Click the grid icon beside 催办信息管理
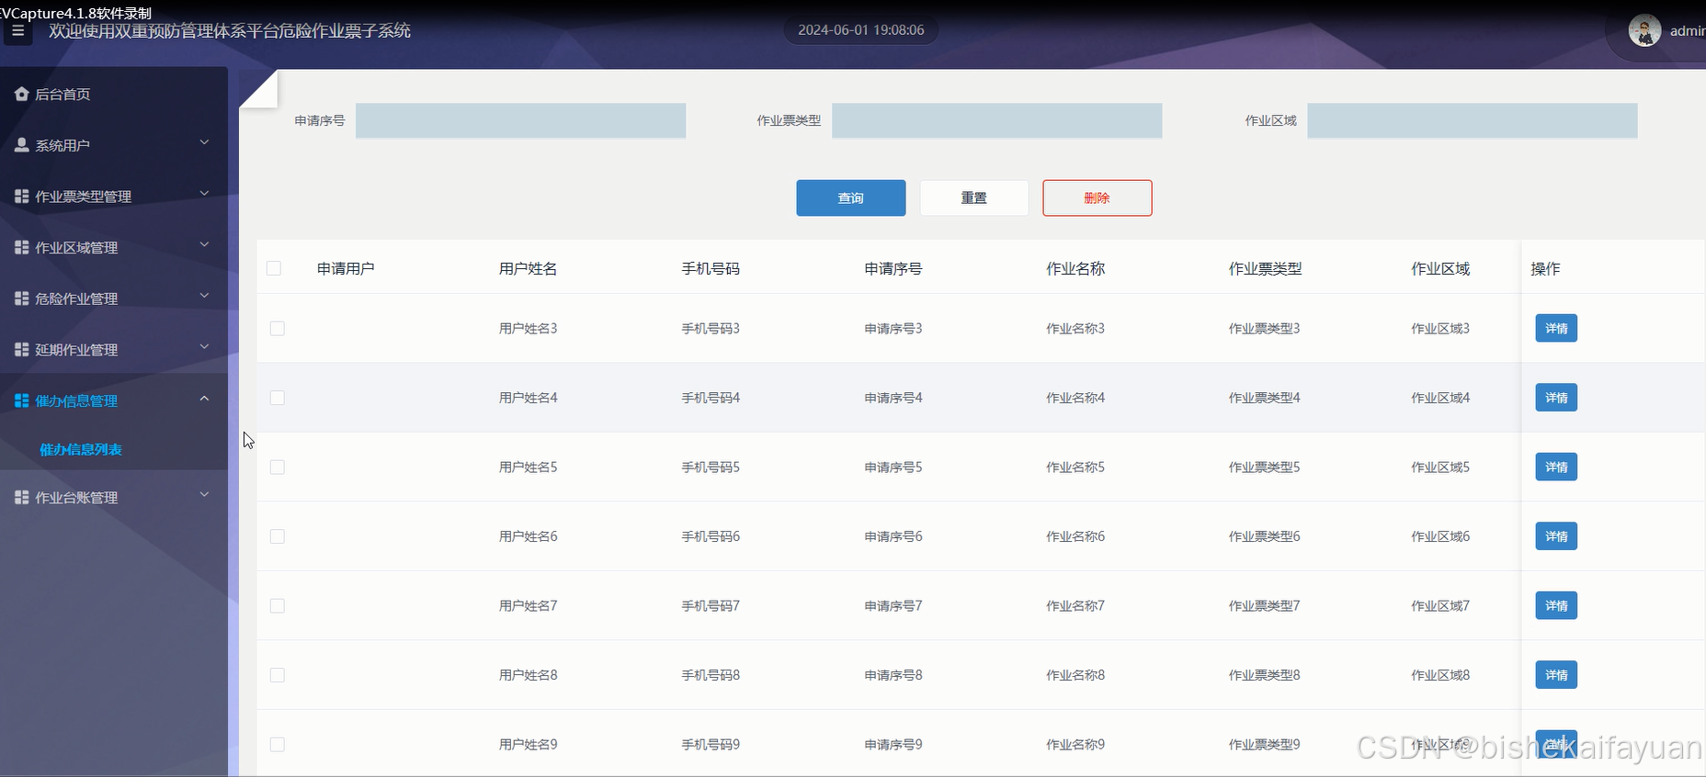 [x=22, y=400]
